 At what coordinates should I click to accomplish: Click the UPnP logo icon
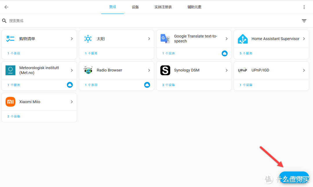coord(243,70)
